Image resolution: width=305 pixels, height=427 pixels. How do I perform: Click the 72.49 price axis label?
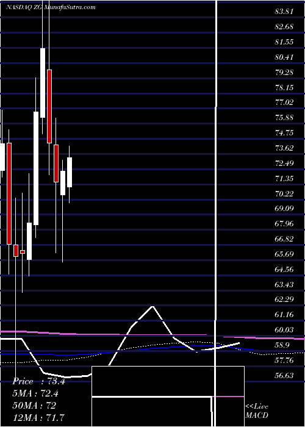click(284, 163)
